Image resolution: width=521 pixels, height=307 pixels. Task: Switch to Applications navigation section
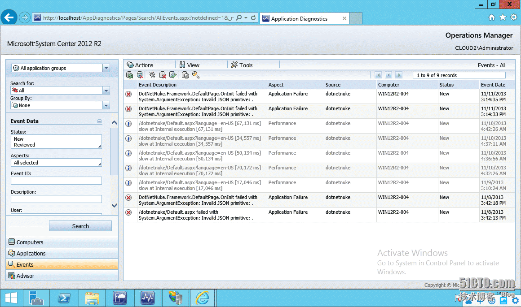(62, 253)
